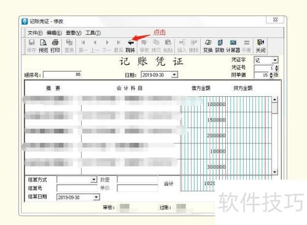Click into the 顺序号 input field
The height and width of the screenshot is (225, 307).
63,75
